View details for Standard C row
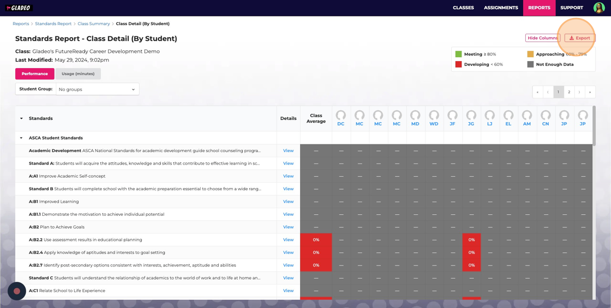Image resolution: width=611 pixels, height=308 pixels. 289,278
